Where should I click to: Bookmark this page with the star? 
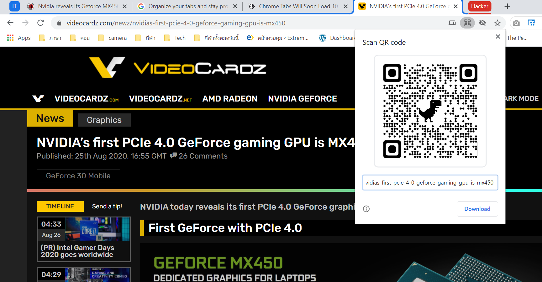[497, 23]
